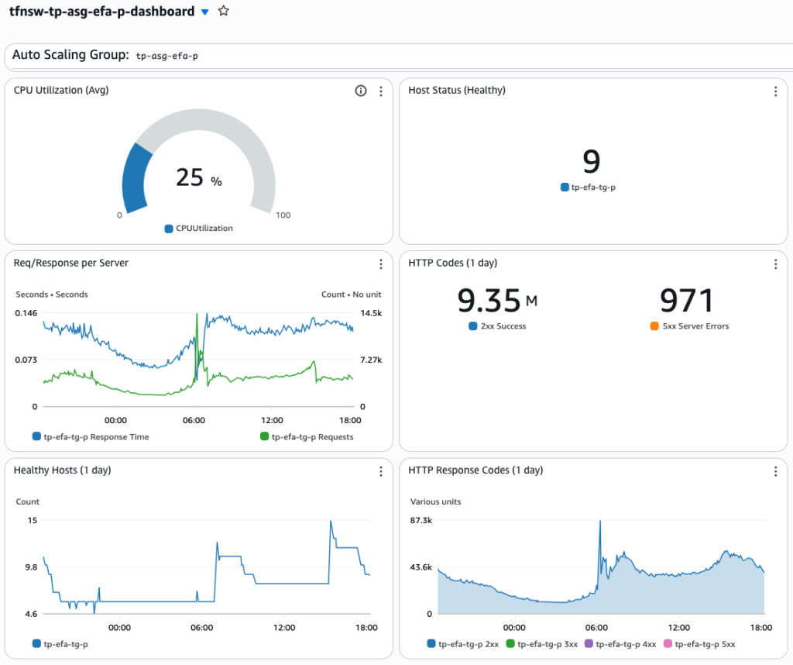Open HTTP Response Codes widget actions menu

775,471
